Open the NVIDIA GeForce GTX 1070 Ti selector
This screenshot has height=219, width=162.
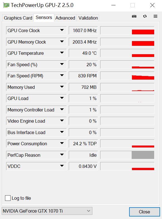[47, 211]
